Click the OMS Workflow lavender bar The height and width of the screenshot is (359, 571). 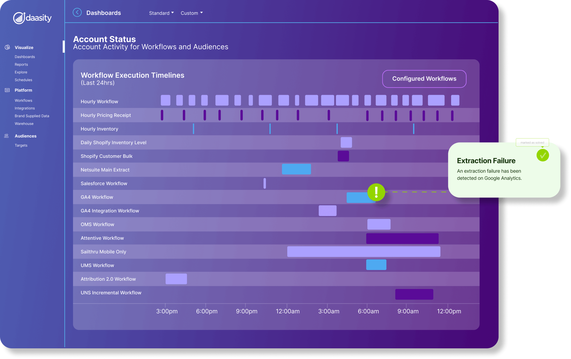pyautogui.click(x=379, y=224)
